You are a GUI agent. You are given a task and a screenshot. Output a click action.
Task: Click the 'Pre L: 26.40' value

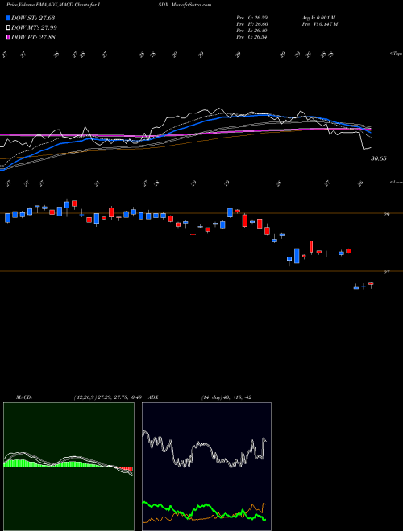tap(252, 31)
